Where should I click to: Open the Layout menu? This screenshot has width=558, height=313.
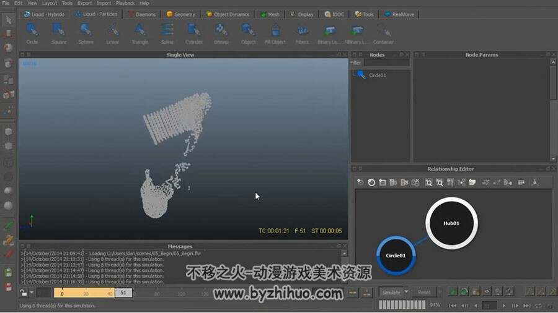(50, 3)
